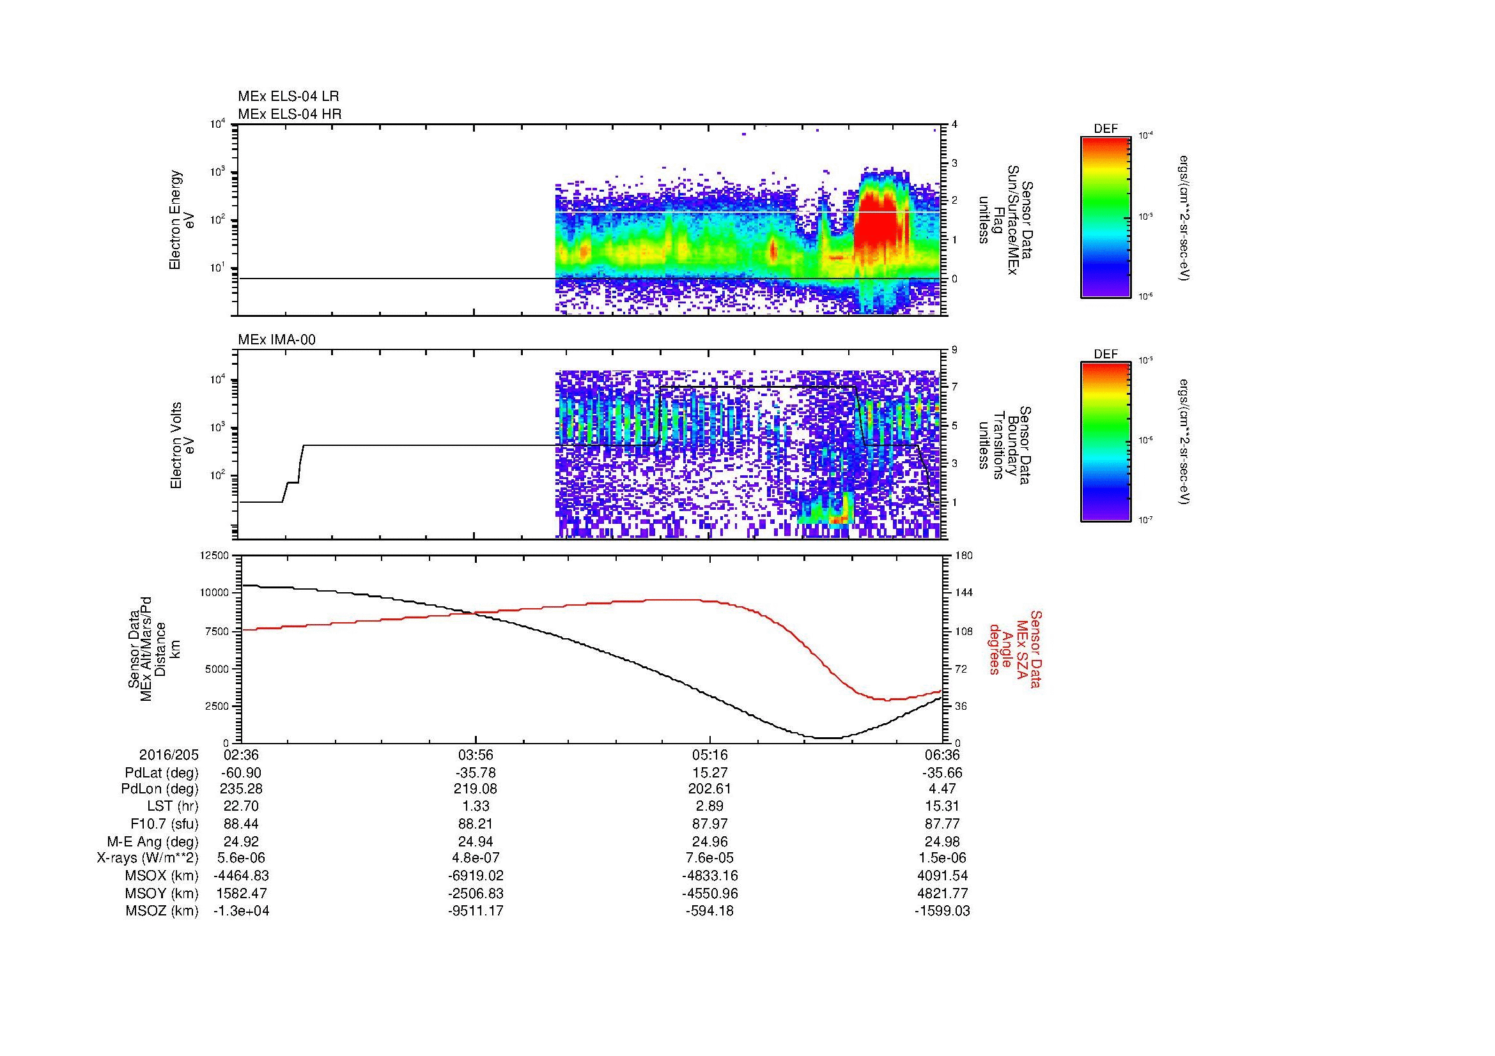This screenshot has width=1495, height=1056.
Task: Click the time tick '03:56'
Action: pos(476,755)
